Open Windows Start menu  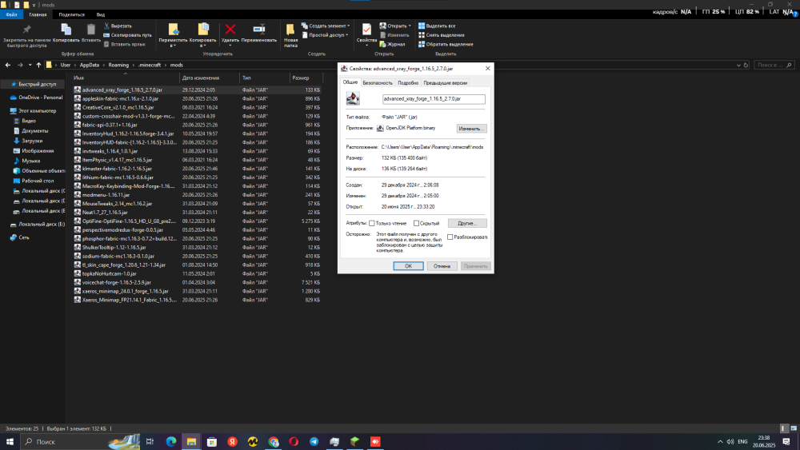click(x=10, y=442)
